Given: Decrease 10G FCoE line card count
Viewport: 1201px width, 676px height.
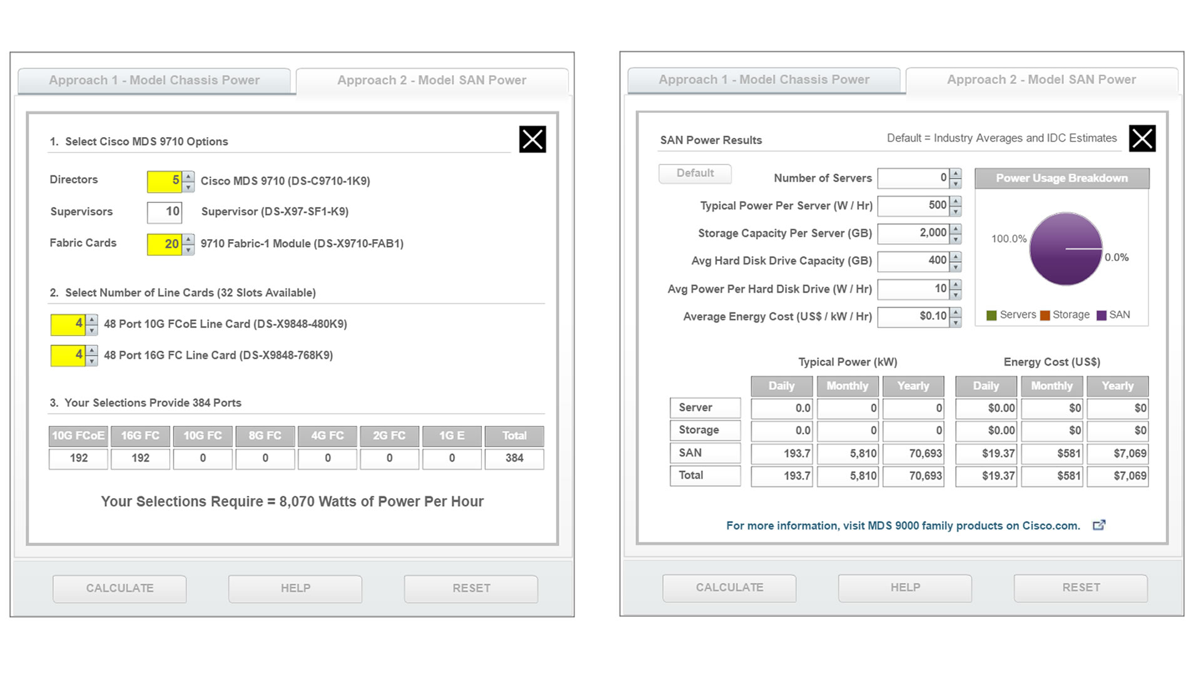Looking at the screenshot, I should (92, 330).
